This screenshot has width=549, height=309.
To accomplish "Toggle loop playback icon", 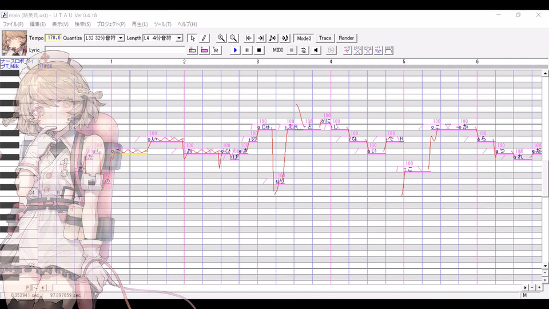I will coord(304,50).
